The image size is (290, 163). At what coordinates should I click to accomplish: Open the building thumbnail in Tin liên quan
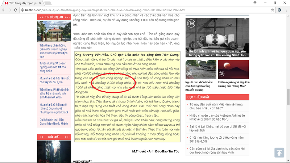(54, 32)
